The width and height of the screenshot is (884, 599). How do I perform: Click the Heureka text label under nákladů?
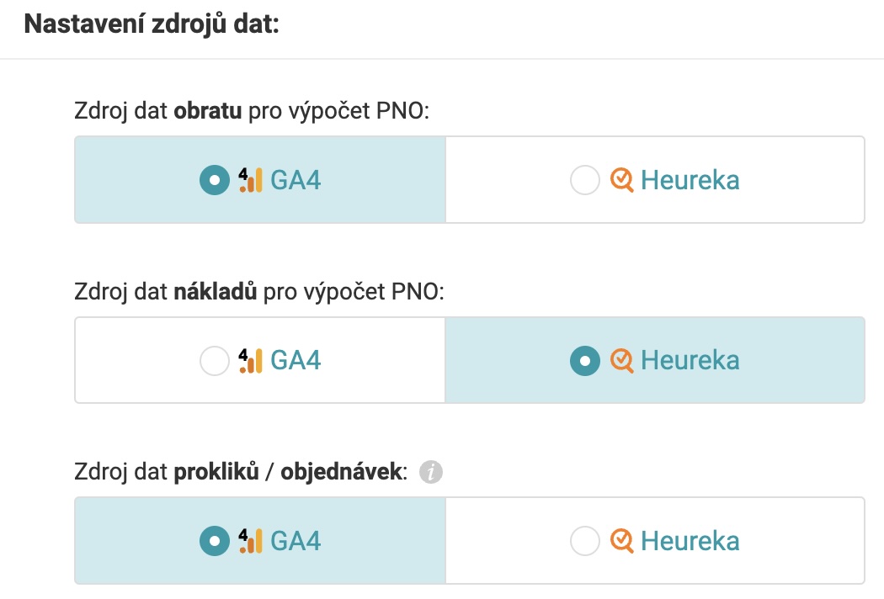(690, 361)
